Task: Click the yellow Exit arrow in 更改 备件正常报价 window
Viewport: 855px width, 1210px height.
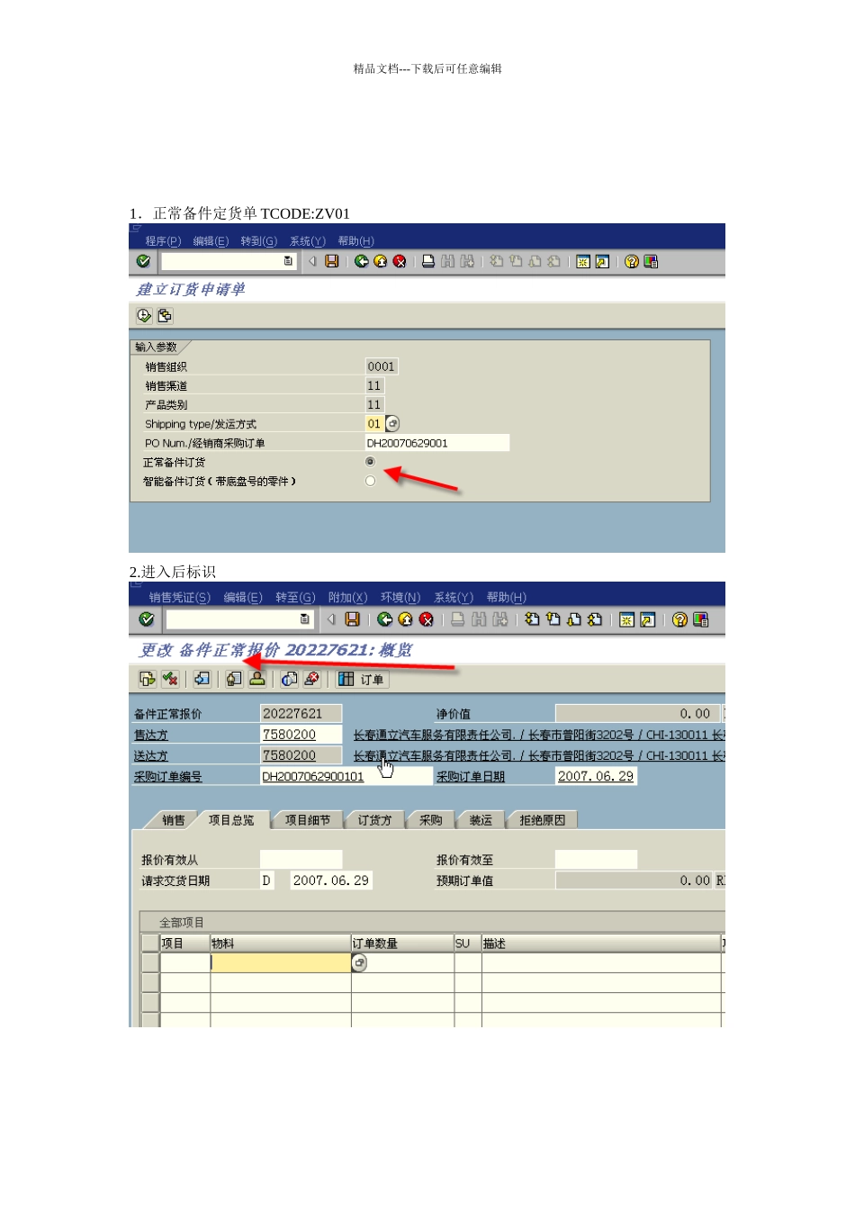Action: coord(405,619)
